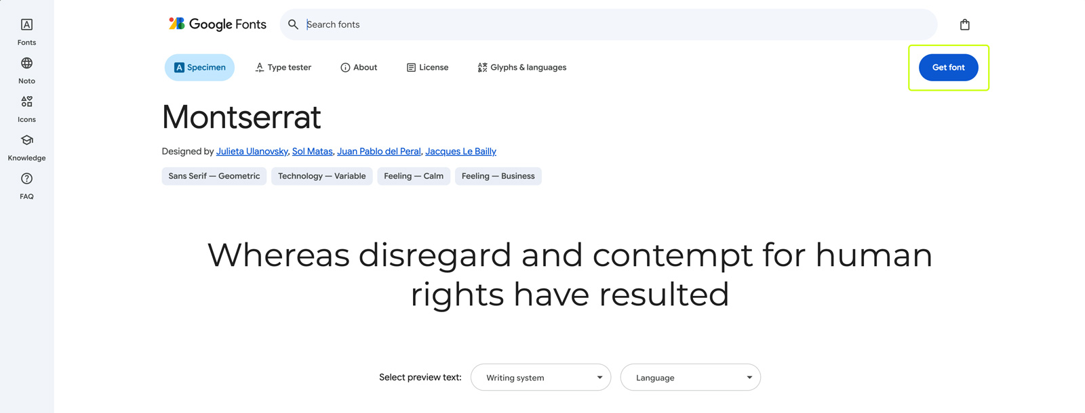Viewport: 1085px width, 413px height.
Task: Toggle the Feeling — Calm tag
Action: coord(414,176)
